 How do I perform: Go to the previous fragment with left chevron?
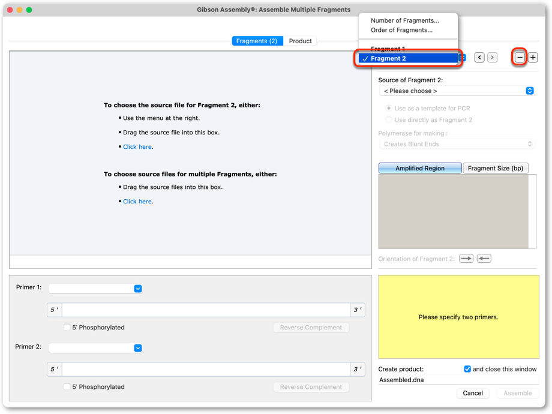pyautogui.click(x=479, y=58)
